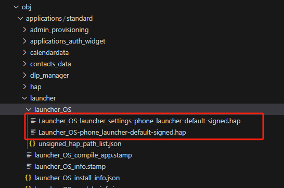Screen dimensions: 284x188
Task: Expand the applications_auth_widget folder arrow
Action: (x=24, y=41)
